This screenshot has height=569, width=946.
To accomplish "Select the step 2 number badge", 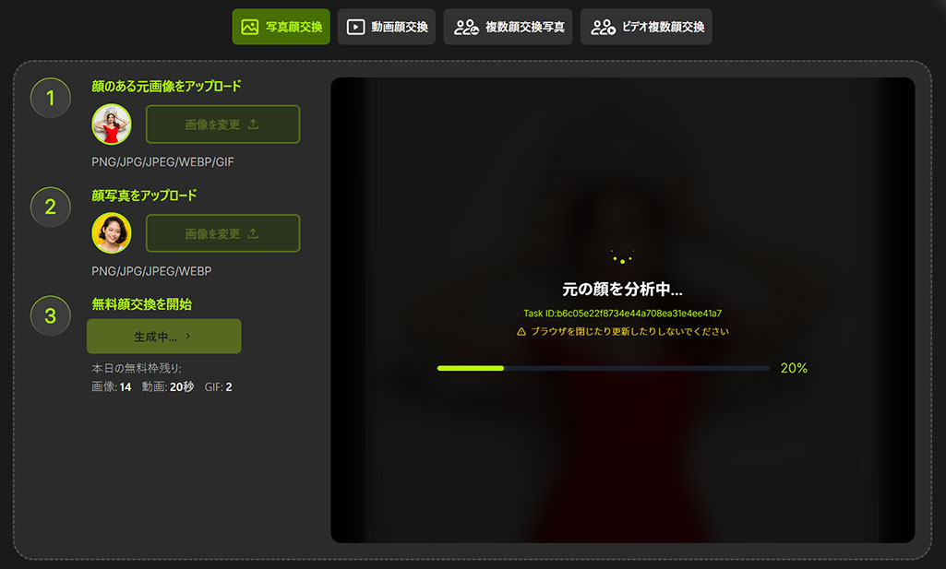I will 51,207.
